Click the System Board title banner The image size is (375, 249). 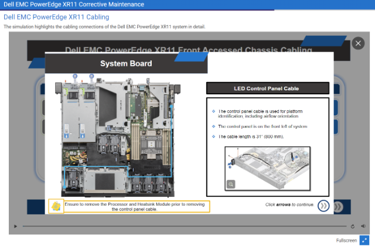(x=126, y=64)
